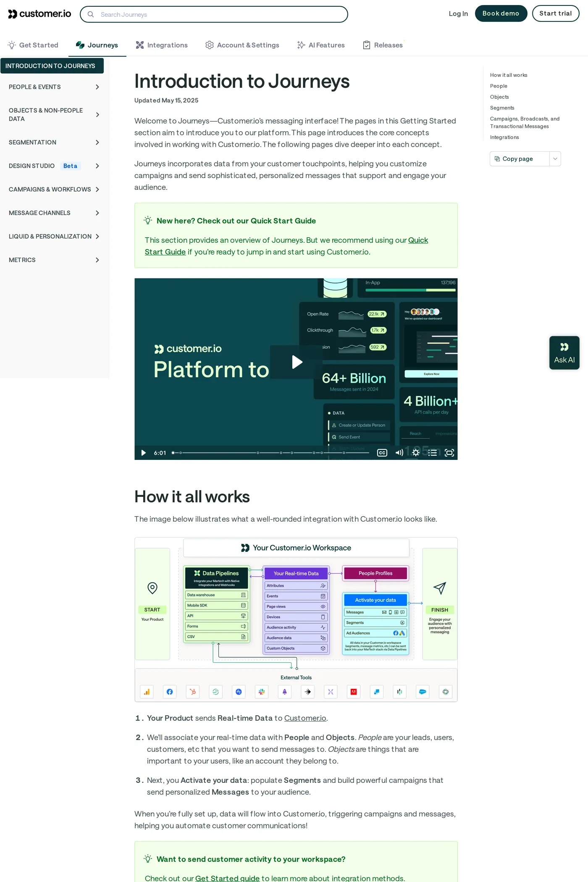Viewport: 588px width, 882px height.
Task: Click the Slack icon in External Tools
Action: [x=262, y=692]
